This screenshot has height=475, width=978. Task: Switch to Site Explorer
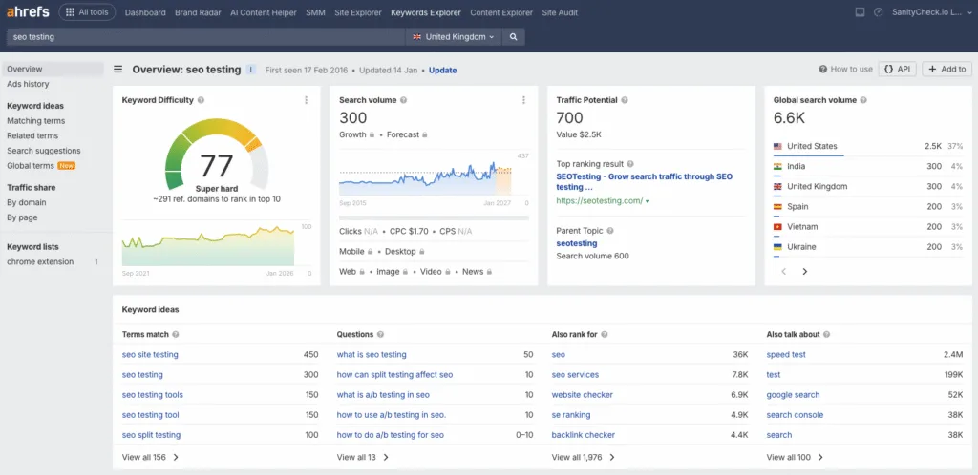(x=358, y=12)
